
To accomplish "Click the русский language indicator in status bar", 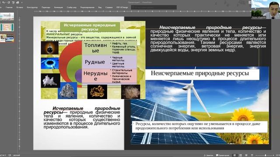I will pos(17,155).
